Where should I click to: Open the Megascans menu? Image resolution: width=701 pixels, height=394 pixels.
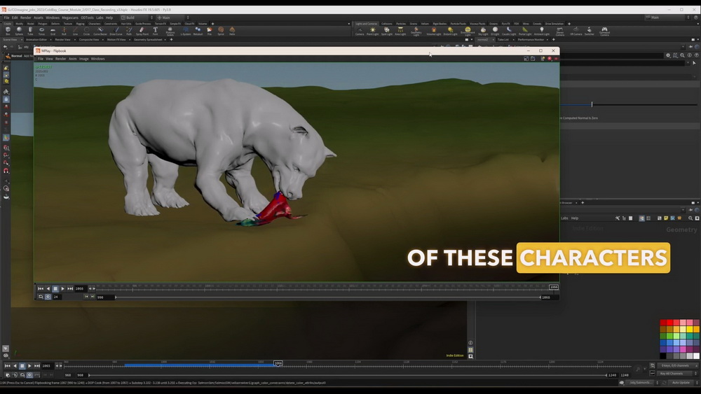coord(69,17)
